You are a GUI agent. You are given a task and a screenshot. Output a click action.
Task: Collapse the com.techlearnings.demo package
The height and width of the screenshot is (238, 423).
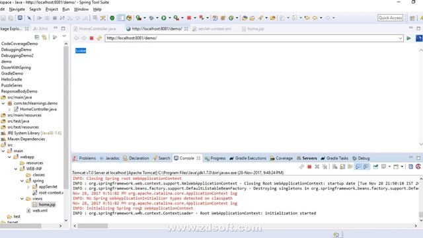(3, 103)
